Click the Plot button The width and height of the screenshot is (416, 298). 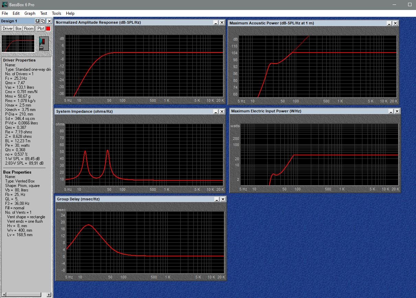pyautogui.click(x=41, y=29)
